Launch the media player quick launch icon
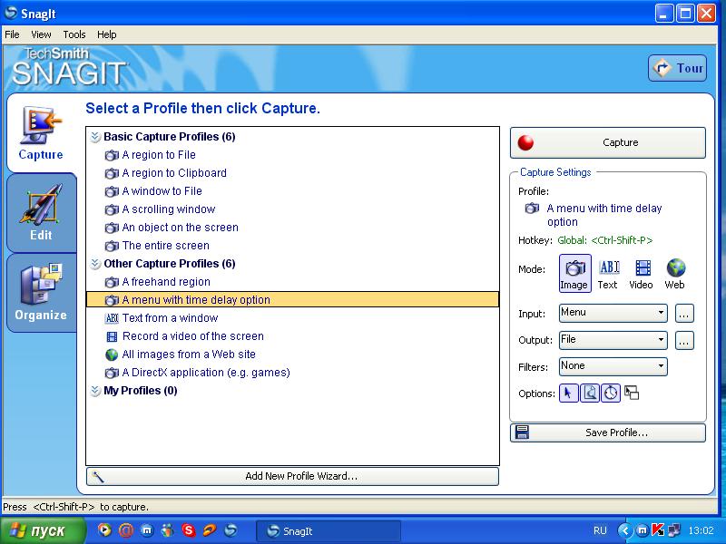The width and height of the screenshot is (726, 544). point(104,530)
